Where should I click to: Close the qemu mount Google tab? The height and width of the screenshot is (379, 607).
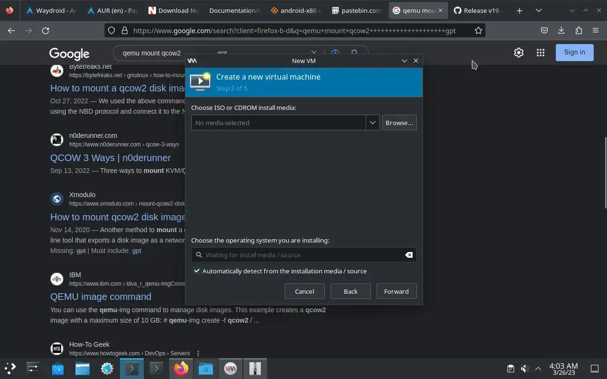(x=440, y=10)
